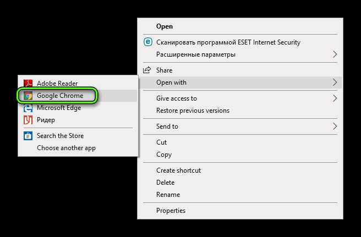
Task: Choose Restore previous versions
Action: (193, 111)
